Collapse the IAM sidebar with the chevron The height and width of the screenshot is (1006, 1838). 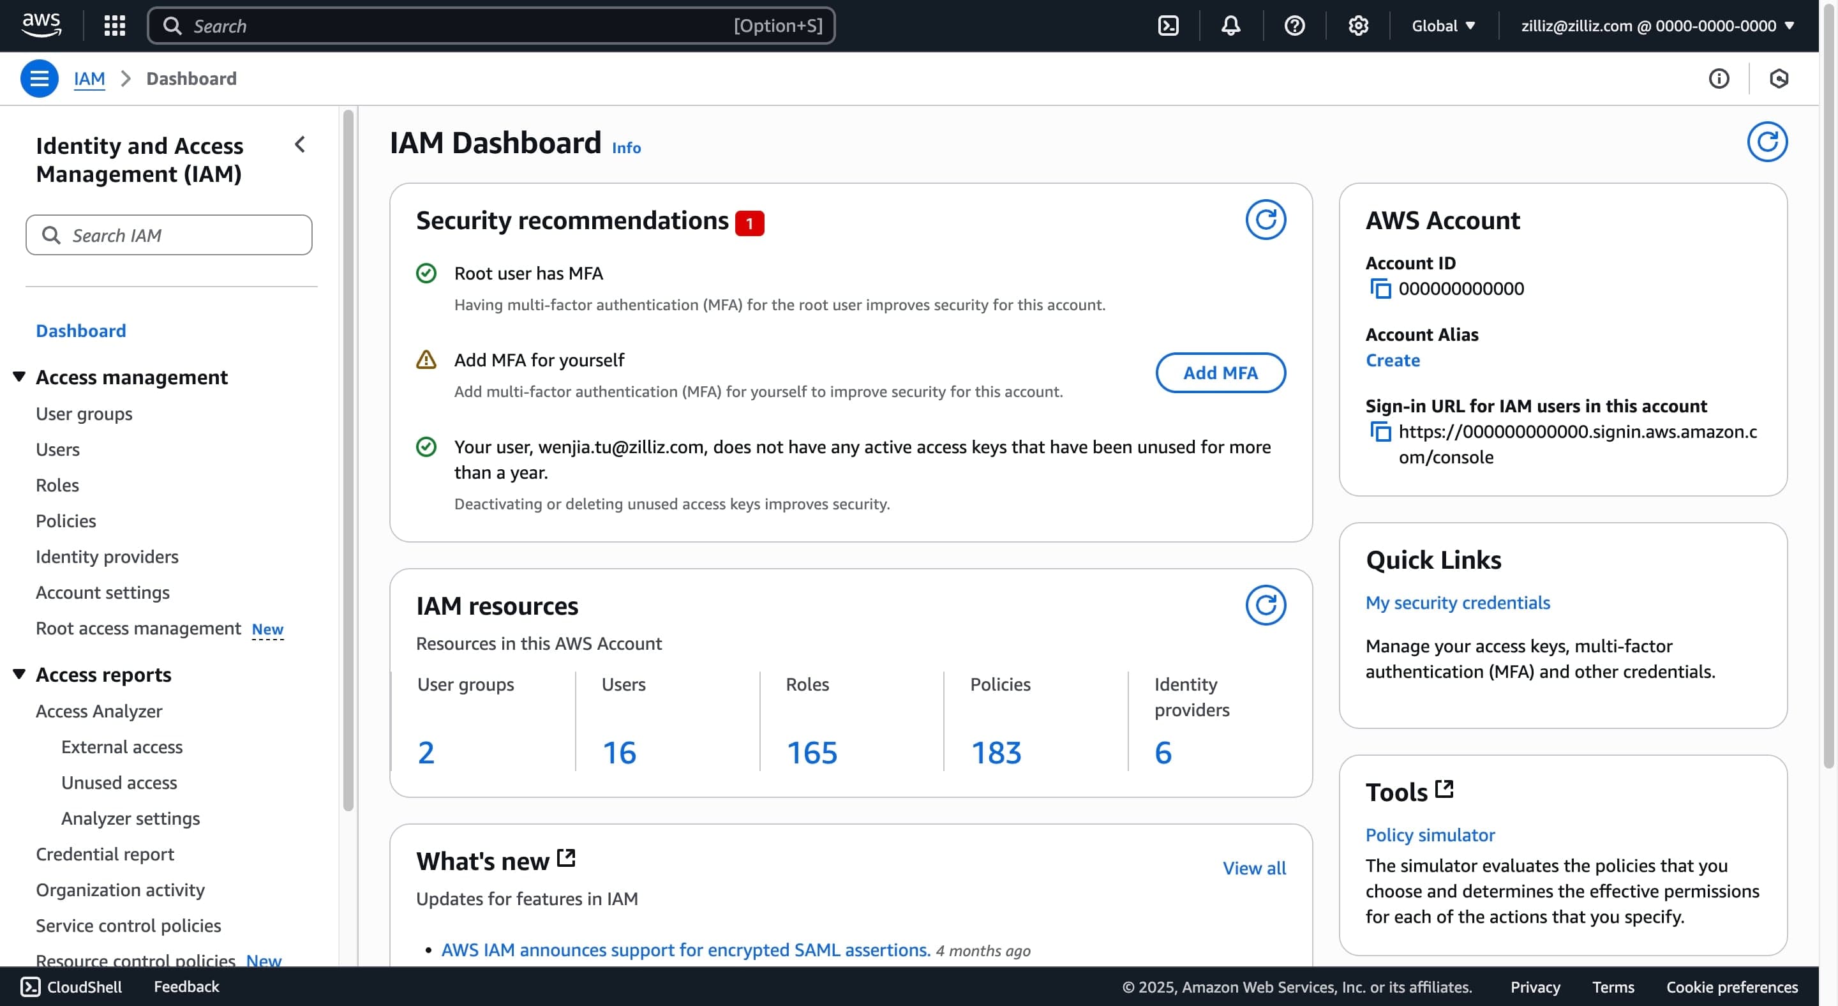[x=301, y=145]
